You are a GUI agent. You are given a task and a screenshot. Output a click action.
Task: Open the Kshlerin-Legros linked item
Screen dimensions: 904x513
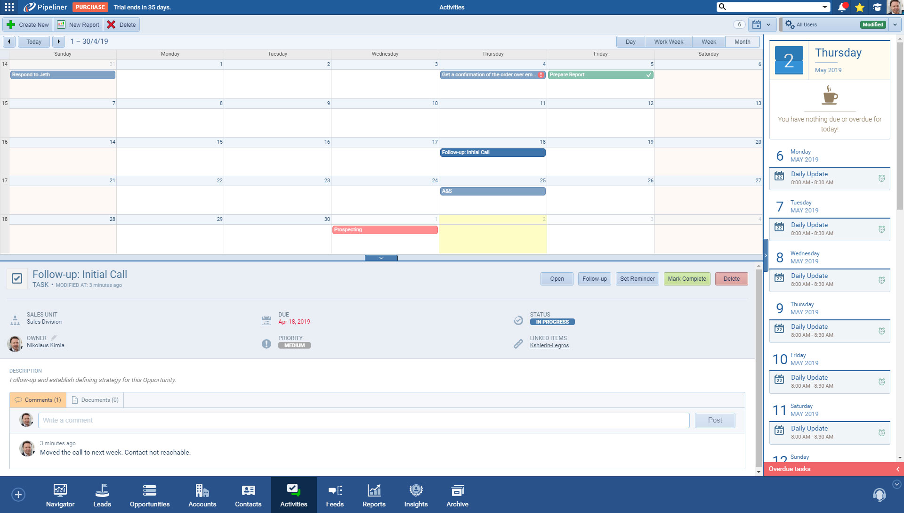[x=549, y=345]
